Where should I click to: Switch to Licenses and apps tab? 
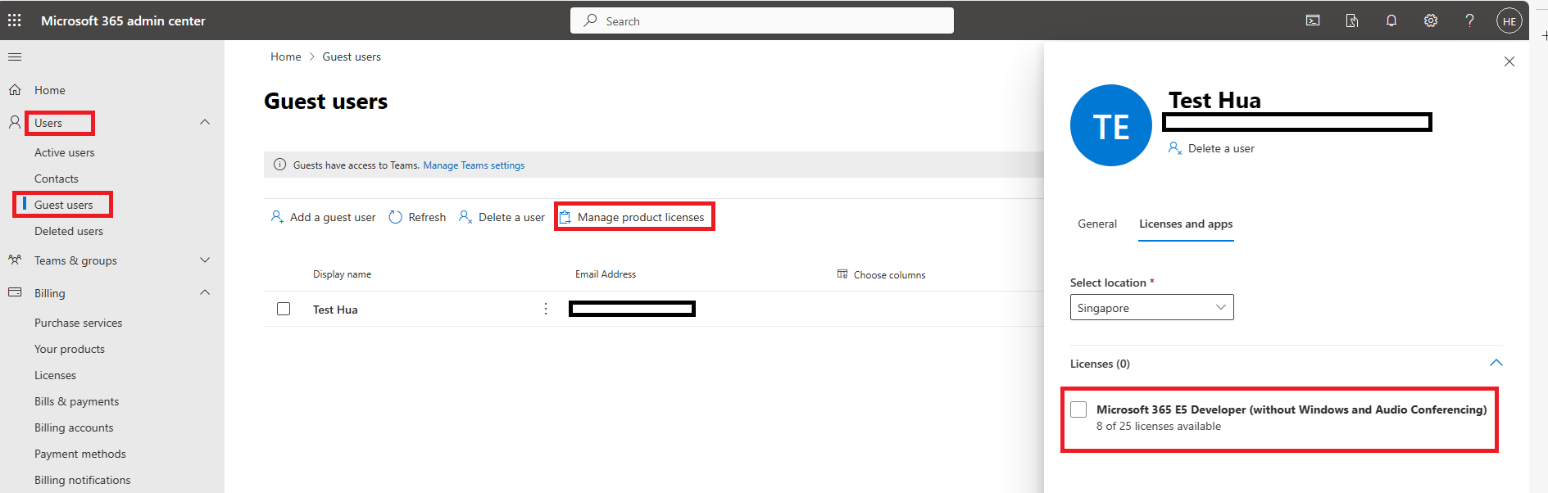(1186, 224)
